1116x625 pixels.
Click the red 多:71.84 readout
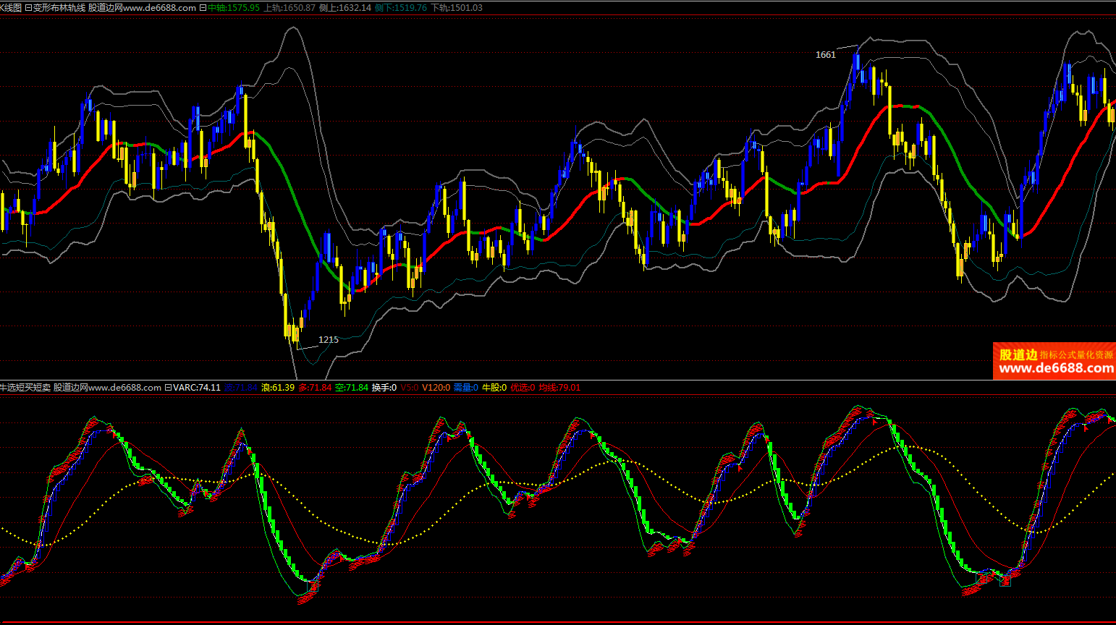tap(315, 388)
